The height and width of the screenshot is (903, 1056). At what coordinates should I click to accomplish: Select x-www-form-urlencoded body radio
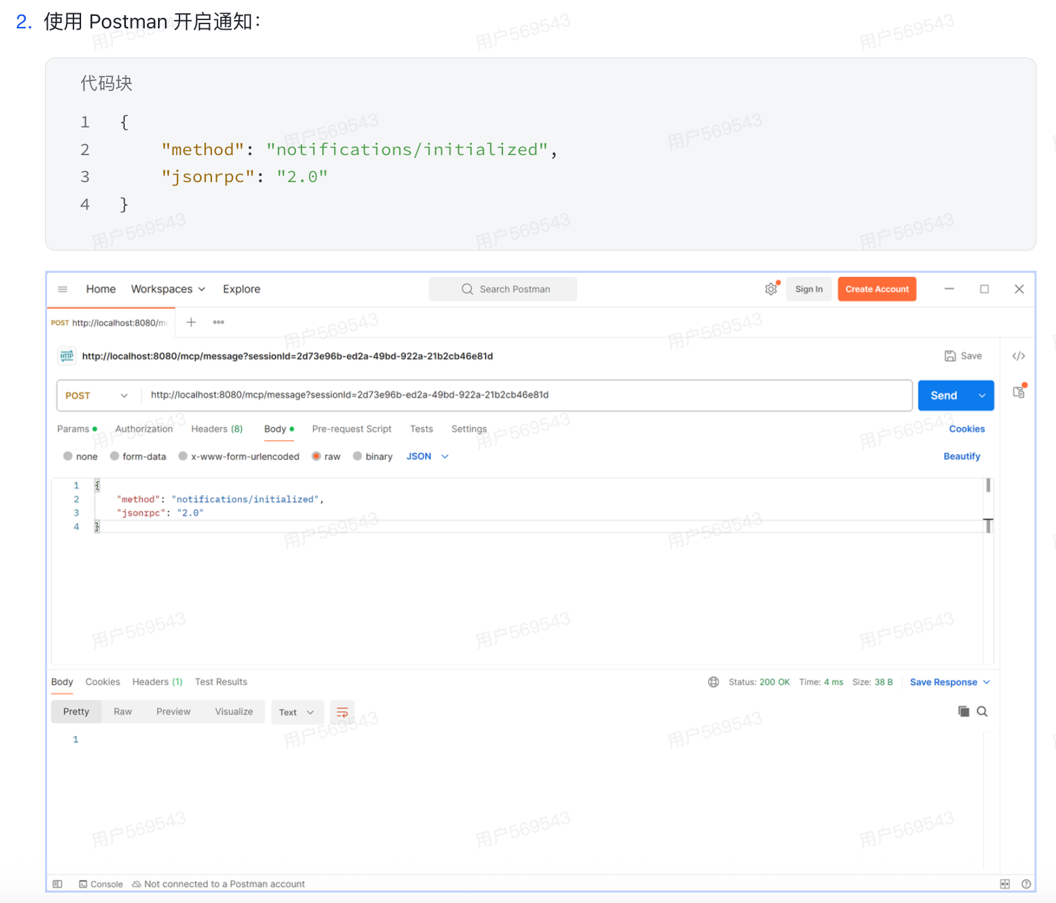click(x=183, y=456)
